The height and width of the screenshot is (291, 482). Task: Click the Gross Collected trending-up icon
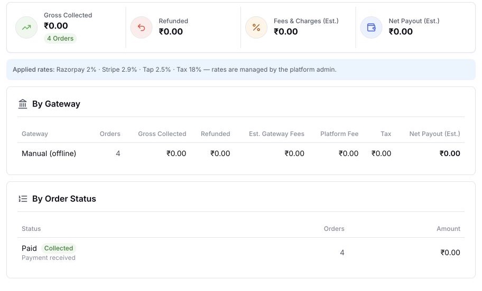[26, 27]
